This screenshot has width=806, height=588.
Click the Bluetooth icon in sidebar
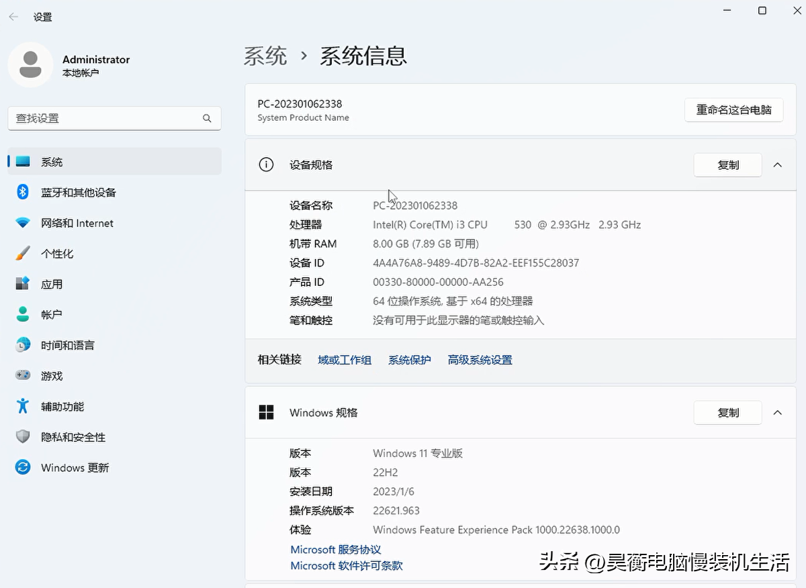(x=23, y=192)
